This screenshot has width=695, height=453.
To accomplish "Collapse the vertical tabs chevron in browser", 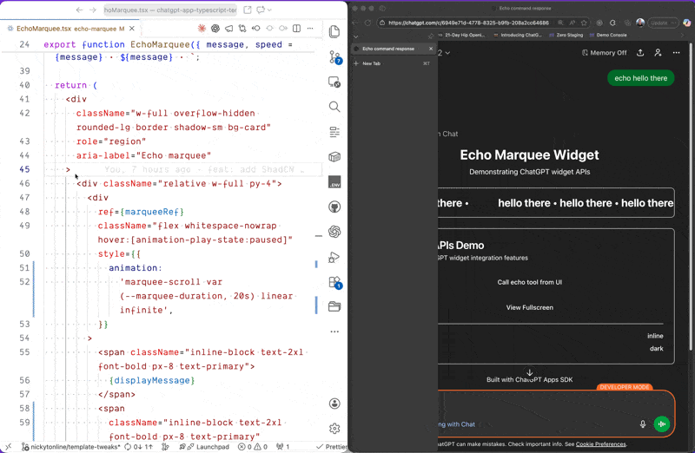I will point(356,36).
